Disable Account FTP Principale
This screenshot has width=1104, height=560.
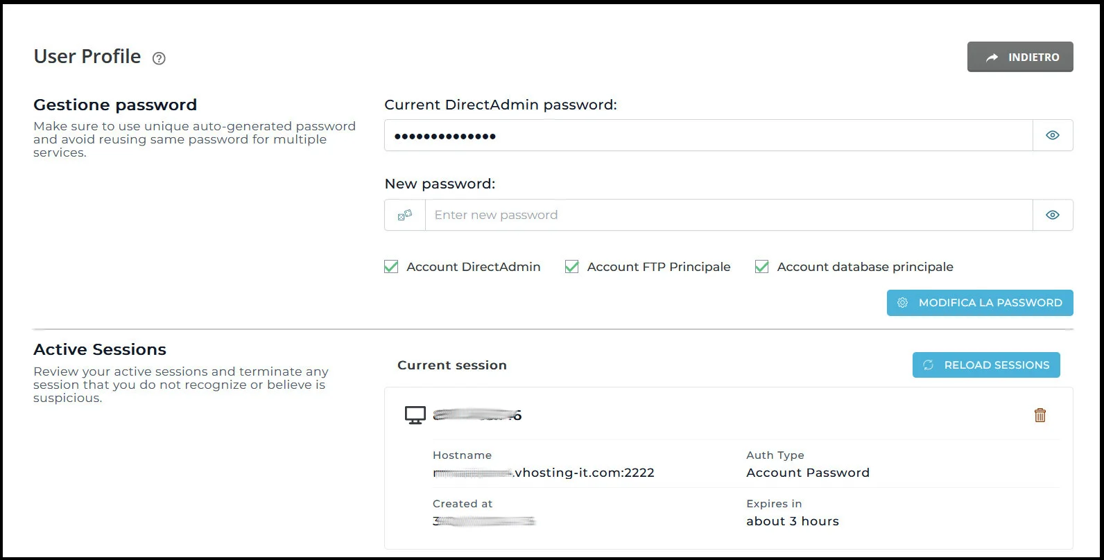[571, 266]
